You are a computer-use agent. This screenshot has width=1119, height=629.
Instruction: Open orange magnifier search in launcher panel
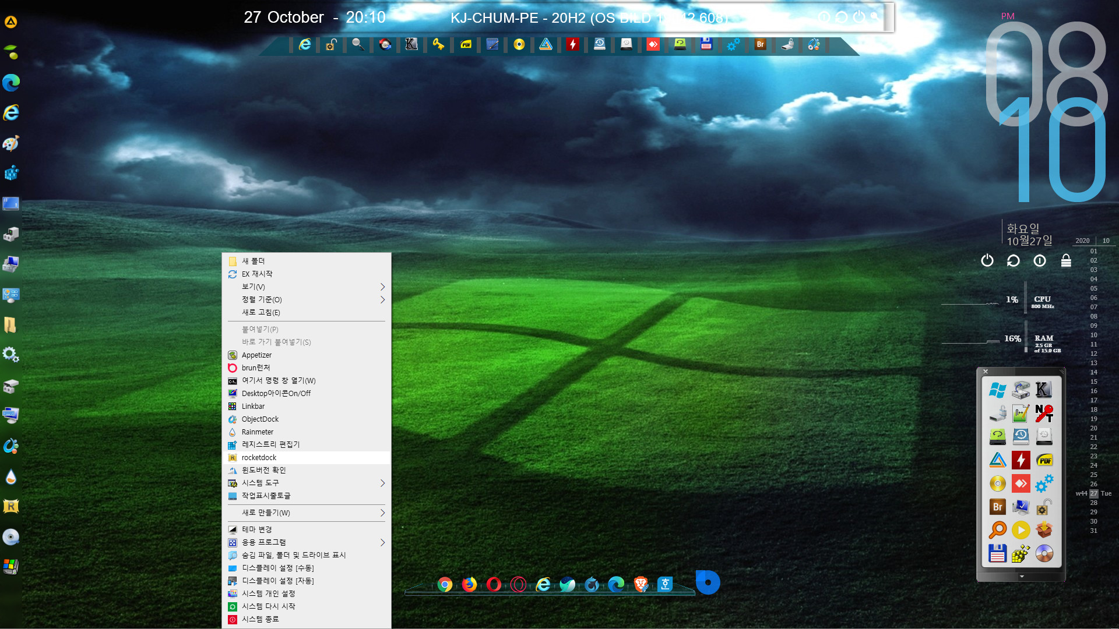point(997,530)
